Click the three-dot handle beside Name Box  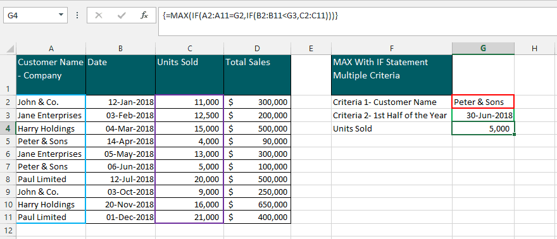pyautogui.click(x=77, y=16)
